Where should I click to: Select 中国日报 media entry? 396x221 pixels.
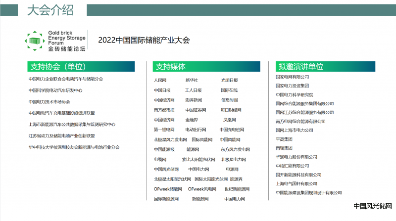[x=162, y=90]
